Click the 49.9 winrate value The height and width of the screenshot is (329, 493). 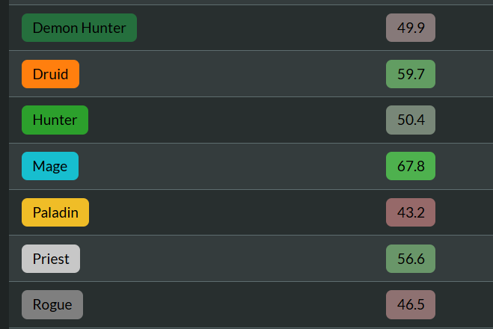tap(411, 28)
